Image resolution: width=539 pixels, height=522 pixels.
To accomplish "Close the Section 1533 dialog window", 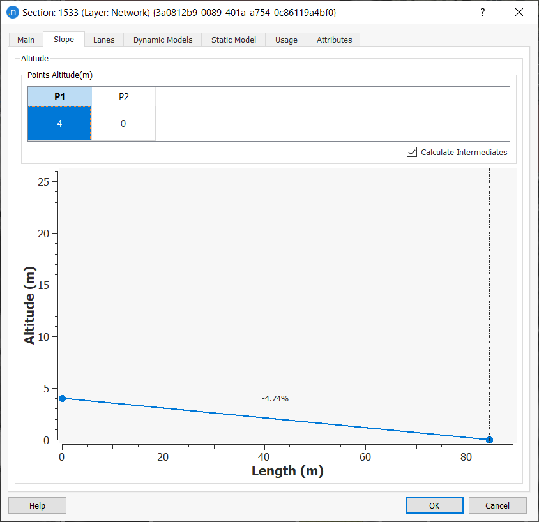I will (519, 12).
